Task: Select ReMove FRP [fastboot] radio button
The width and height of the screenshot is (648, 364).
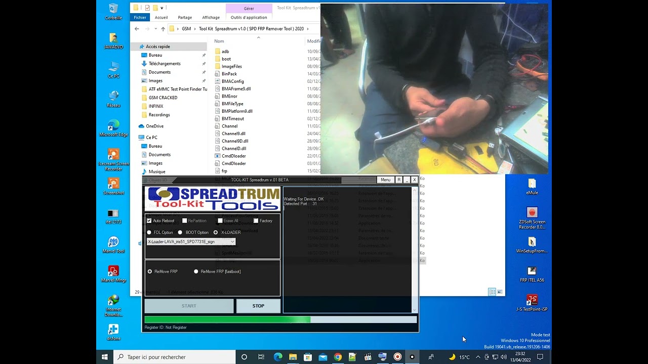Action: point(196,271)
